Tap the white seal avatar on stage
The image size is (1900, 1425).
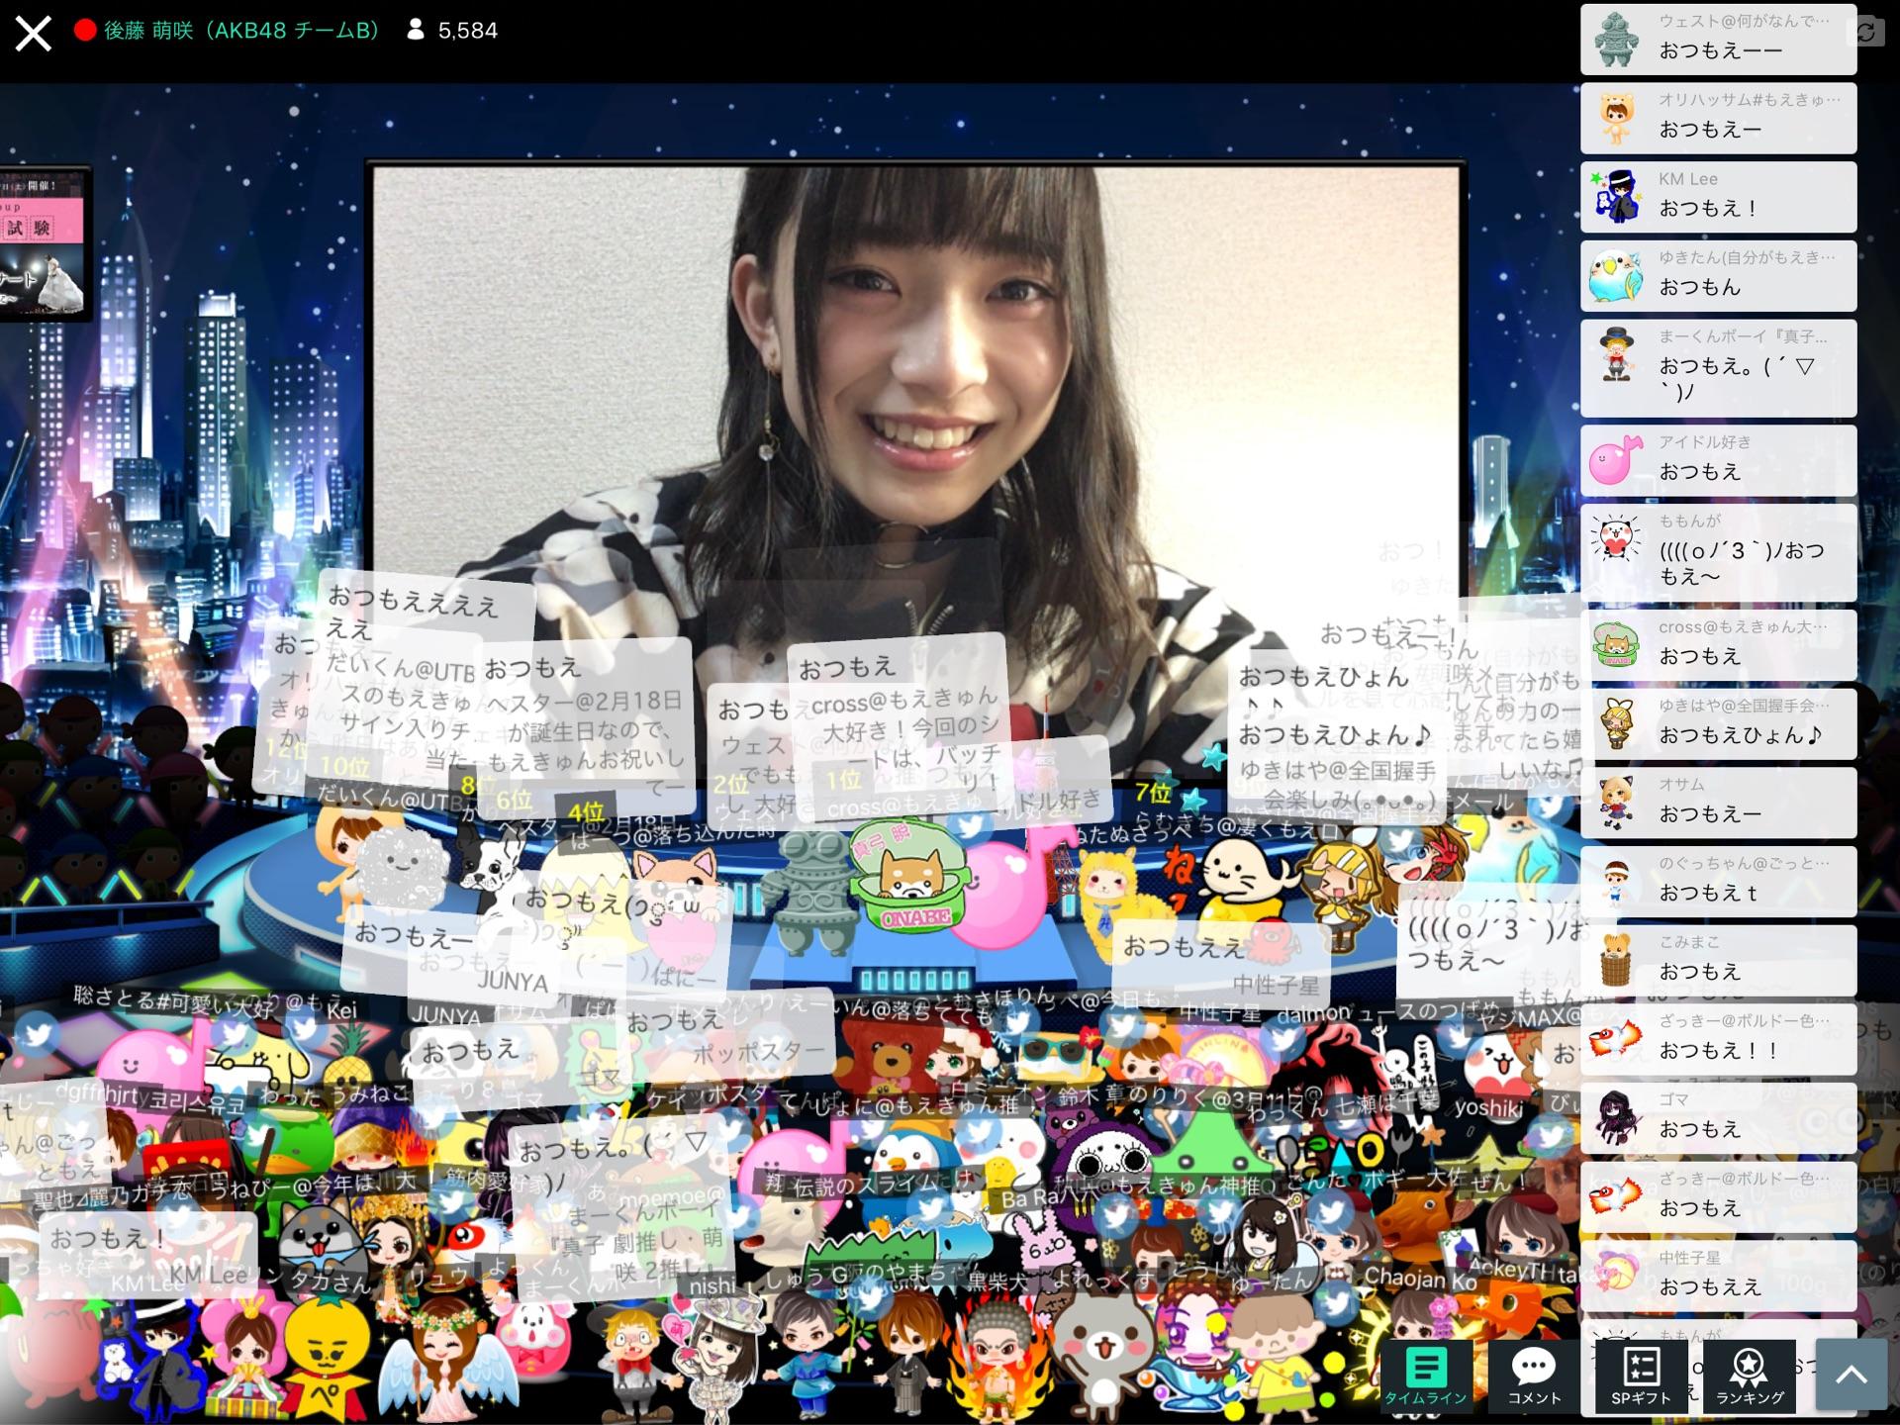pos(1247,881)
